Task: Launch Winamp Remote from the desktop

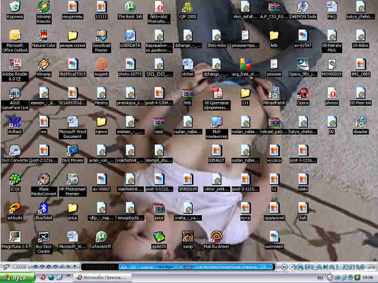Action: pyautogui.click(x=43, y=12)
